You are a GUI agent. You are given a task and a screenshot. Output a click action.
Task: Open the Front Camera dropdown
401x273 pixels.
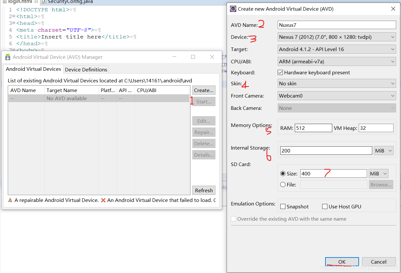click(x=337, y=96)
